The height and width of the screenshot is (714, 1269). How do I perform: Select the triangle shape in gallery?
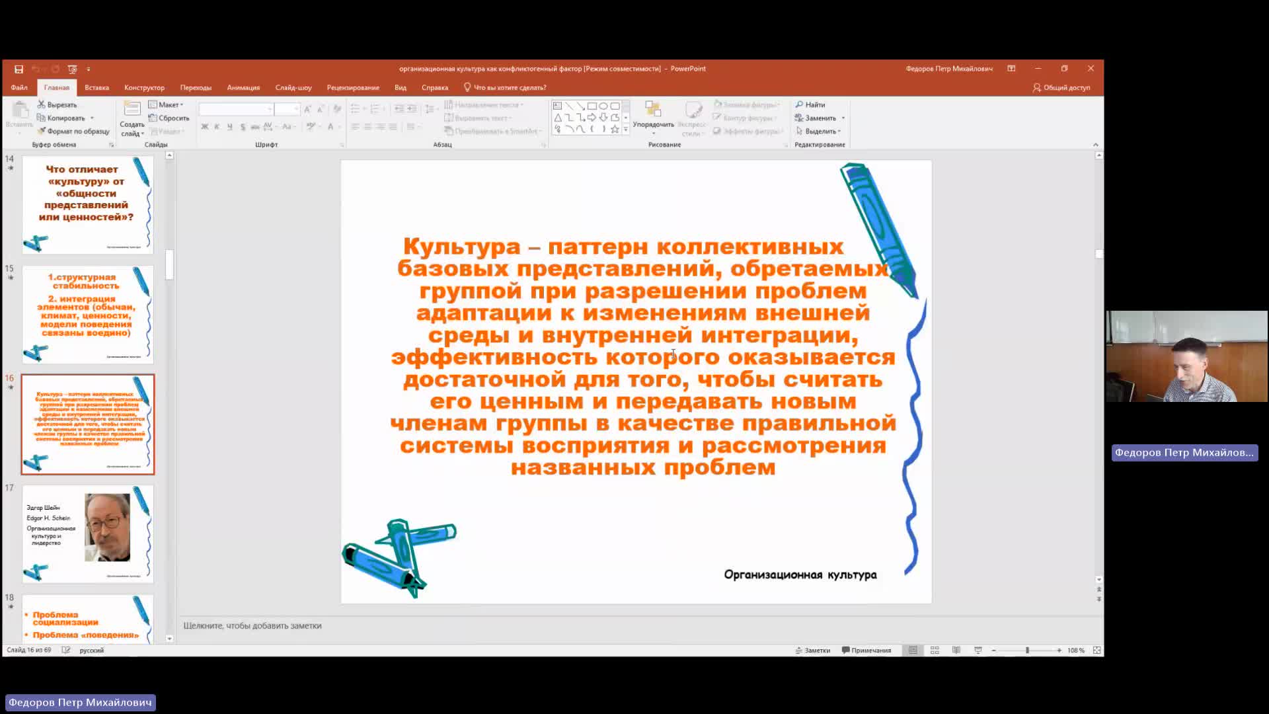tap(557, 118)
